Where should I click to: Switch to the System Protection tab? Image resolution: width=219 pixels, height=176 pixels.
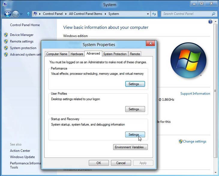coord(115,54)
